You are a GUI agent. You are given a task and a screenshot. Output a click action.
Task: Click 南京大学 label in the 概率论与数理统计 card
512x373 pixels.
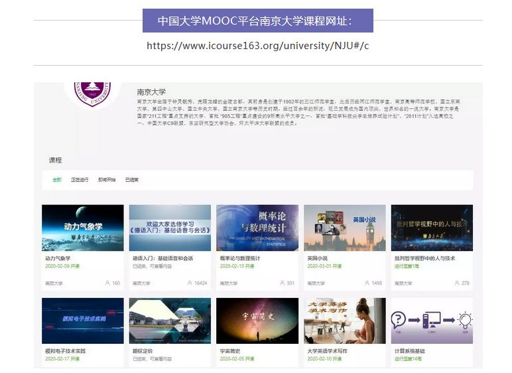tap(229, 283)
